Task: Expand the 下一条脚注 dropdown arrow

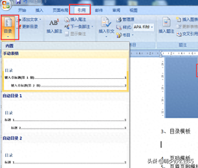Action: [92, 27]
